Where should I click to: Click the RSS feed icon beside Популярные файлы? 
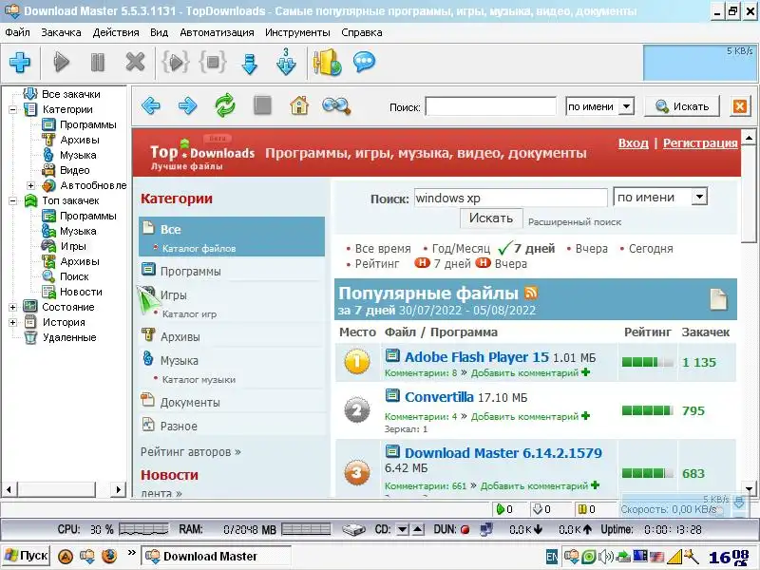pyautogui.click(x=531, y=293)
